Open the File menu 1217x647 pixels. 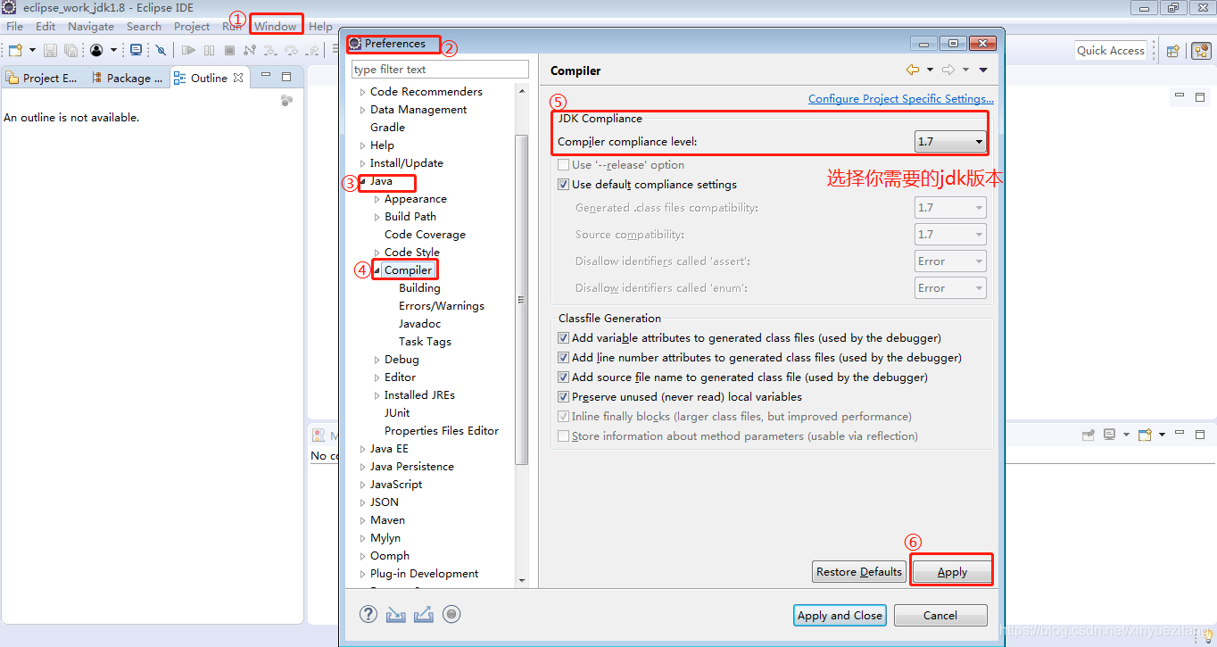click(15, 27)
